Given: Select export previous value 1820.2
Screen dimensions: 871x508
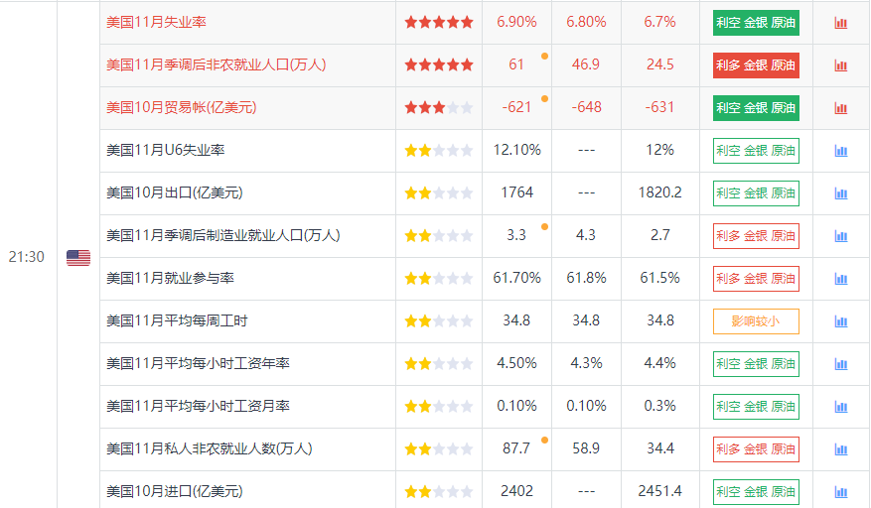Looking at the screenshot, I should coord(659,193).
